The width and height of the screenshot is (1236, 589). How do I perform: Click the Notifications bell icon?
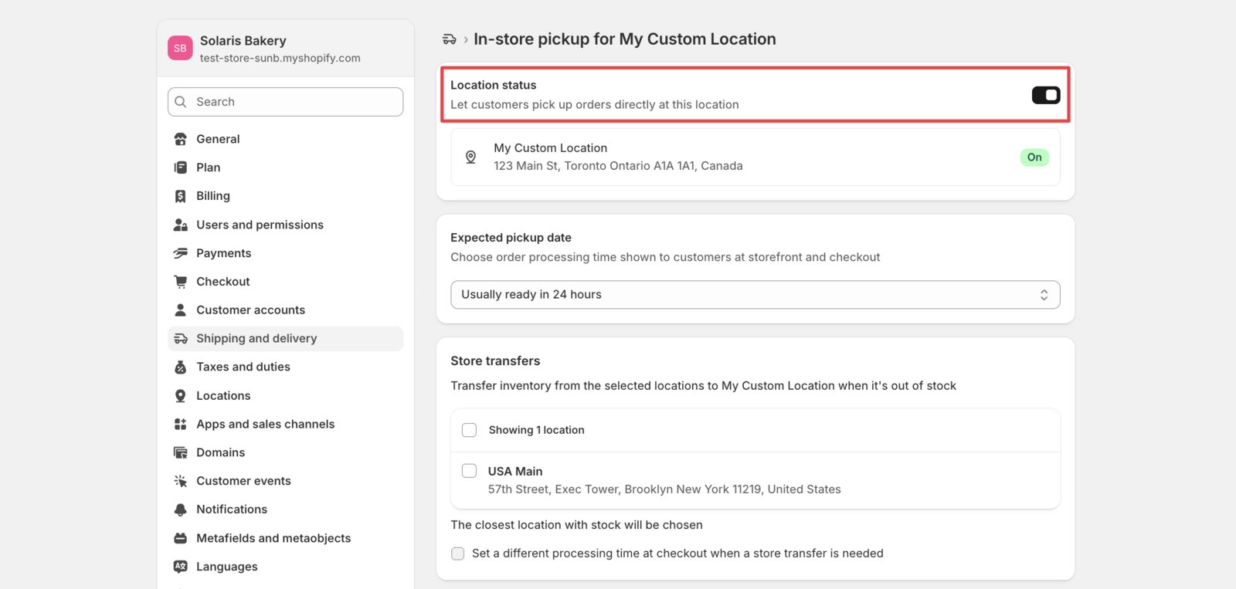pyautogui.click(x=180, y=509)
